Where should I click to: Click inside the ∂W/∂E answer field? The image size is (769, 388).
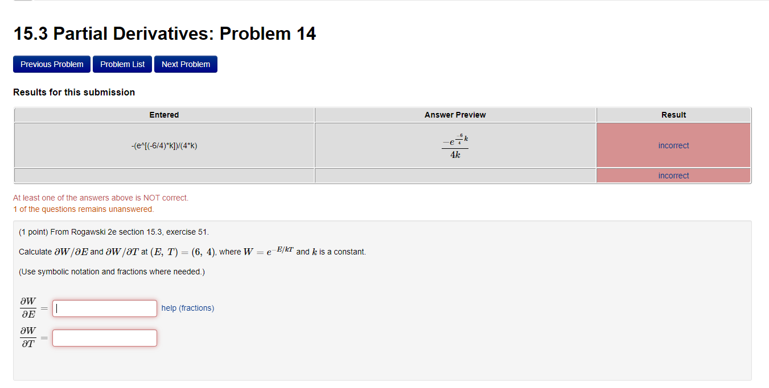pyautogui.click(x=104, y=308)
